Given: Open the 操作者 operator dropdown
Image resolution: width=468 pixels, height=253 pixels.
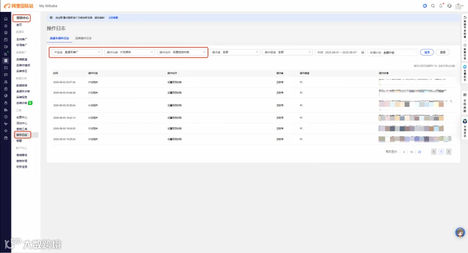Looking at the screenshot, I should (x=235, y=52).
